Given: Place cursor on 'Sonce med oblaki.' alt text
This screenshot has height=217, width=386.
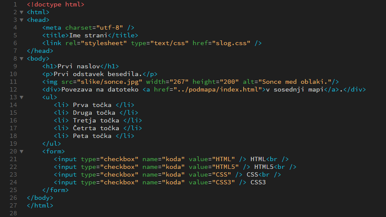Looking at the screenshot, I should pyautogui.click(x=295, y=82).
